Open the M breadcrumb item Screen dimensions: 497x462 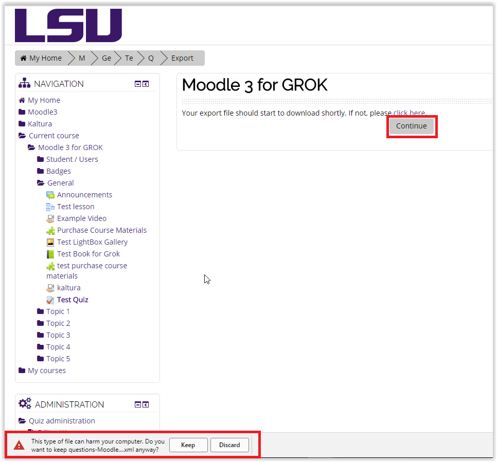click(x=82, y=58)
